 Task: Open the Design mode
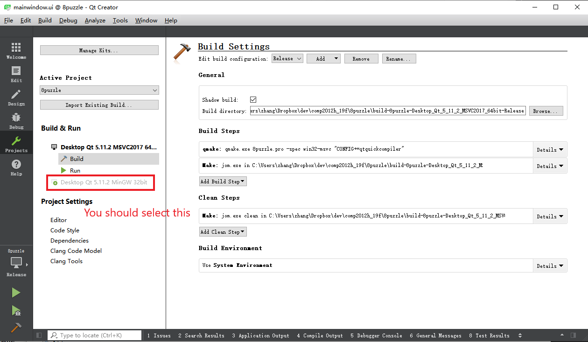click(x=16, y=97)
